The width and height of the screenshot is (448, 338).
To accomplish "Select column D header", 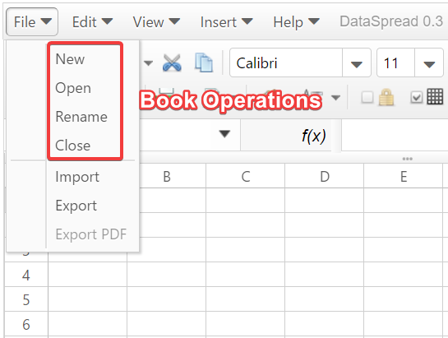I will coord(324,176).
